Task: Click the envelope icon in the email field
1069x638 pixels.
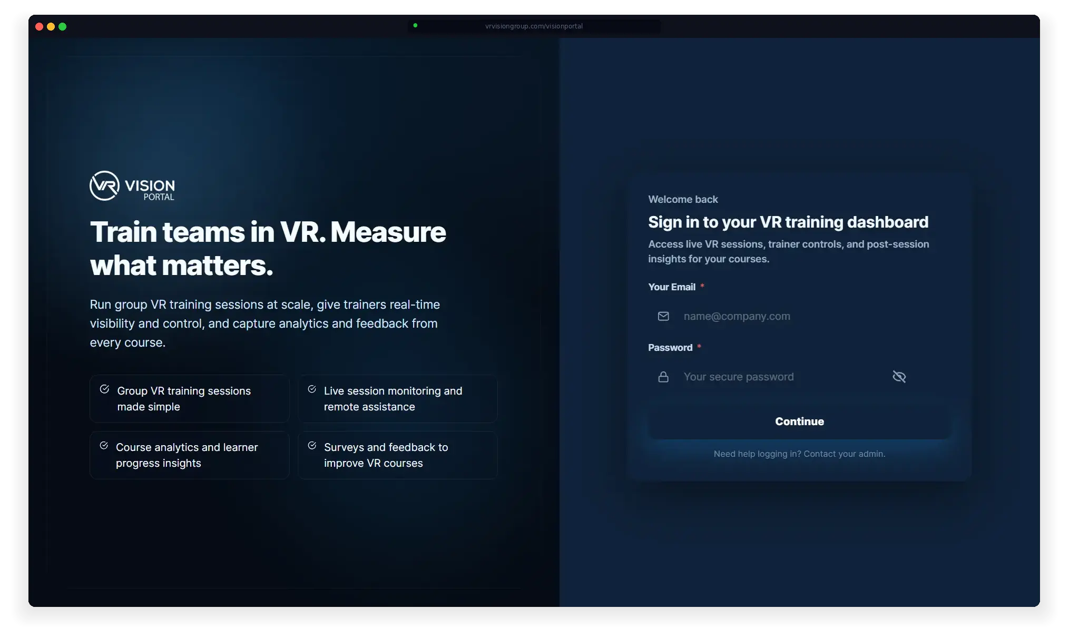Action: (x=663, y=316)
